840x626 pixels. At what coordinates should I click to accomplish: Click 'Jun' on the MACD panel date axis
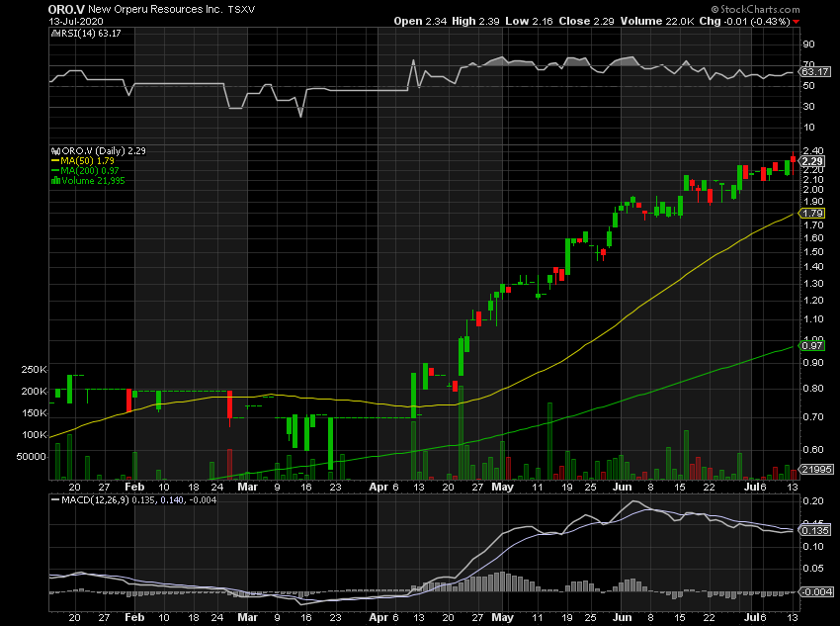pos(622,617)
